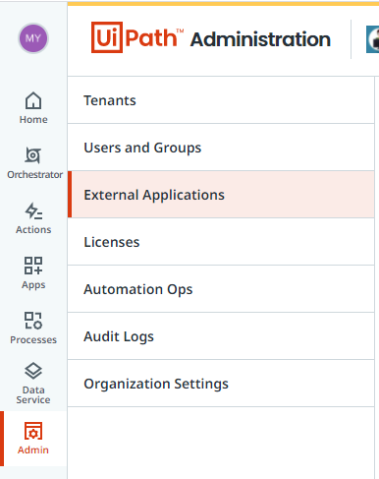
Task: Open Processes from the sidebar
Action: coord(33,328)
